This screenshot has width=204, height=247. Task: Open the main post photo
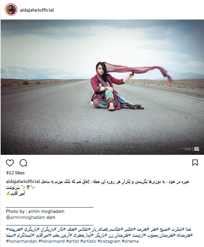tap(102, 87)
